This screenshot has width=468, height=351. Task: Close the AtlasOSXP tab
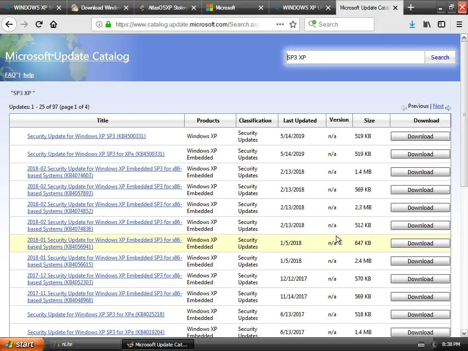[194, 8]
